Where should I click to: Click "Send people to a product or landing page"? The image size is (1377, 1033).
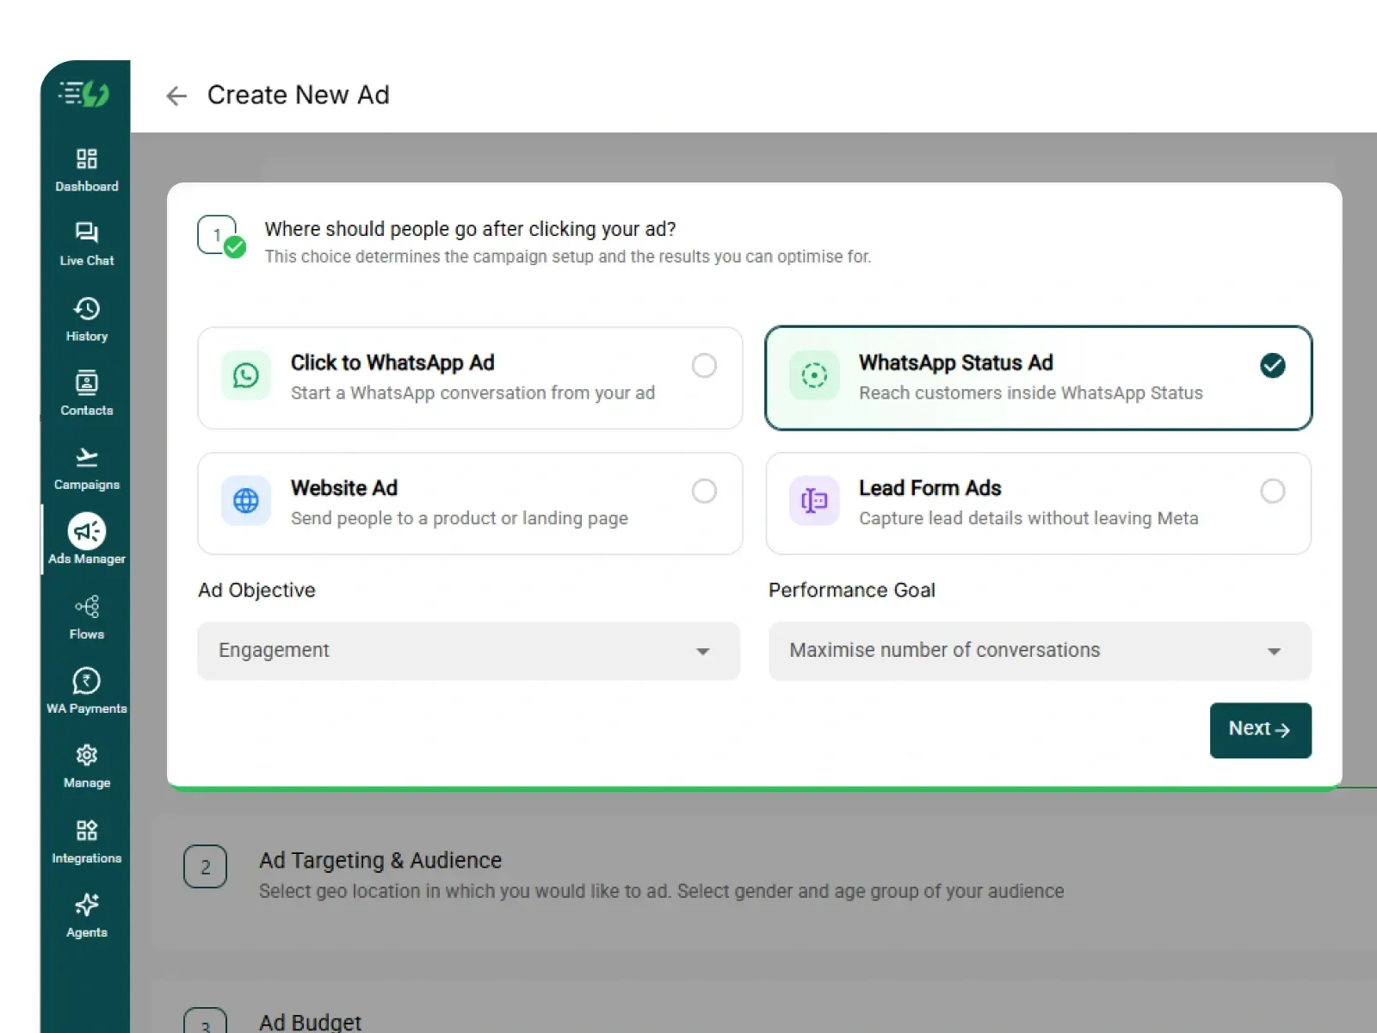click(460, 518)
